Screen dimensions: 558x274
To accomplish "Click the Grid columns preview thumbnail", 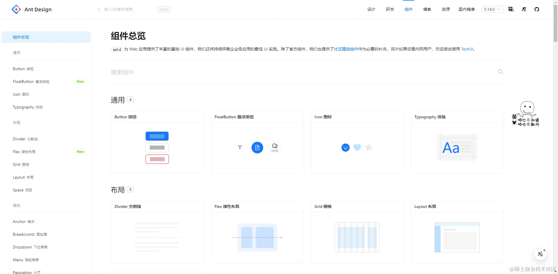I will [x=357, y=237].
